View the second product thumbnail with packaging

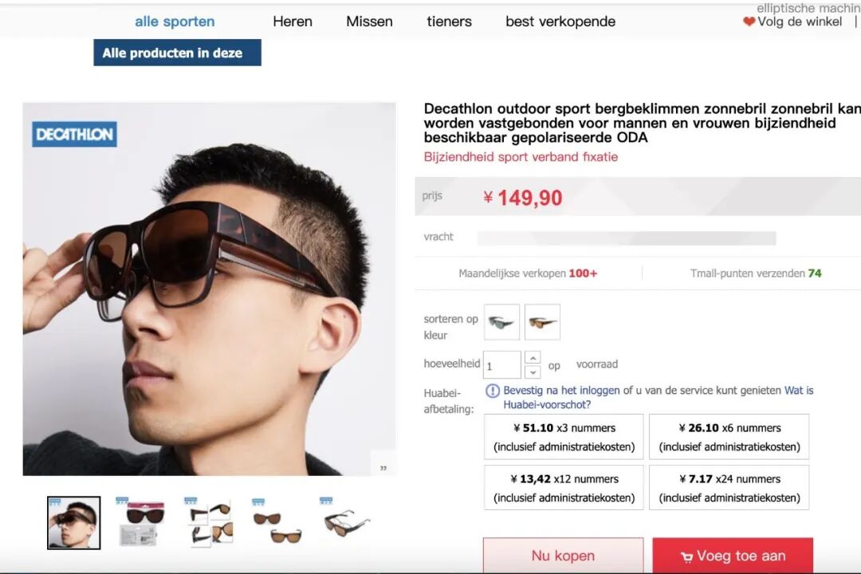[141, 522]
